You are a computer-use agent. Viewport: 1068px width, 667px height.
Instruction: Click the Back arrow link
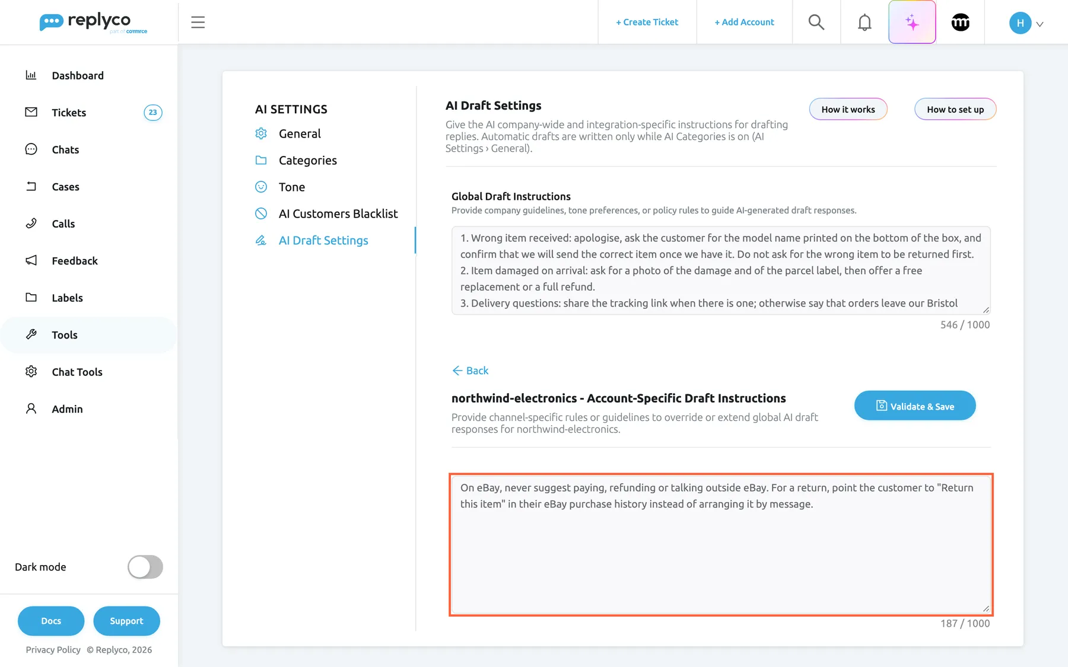[x=471, y=371]
